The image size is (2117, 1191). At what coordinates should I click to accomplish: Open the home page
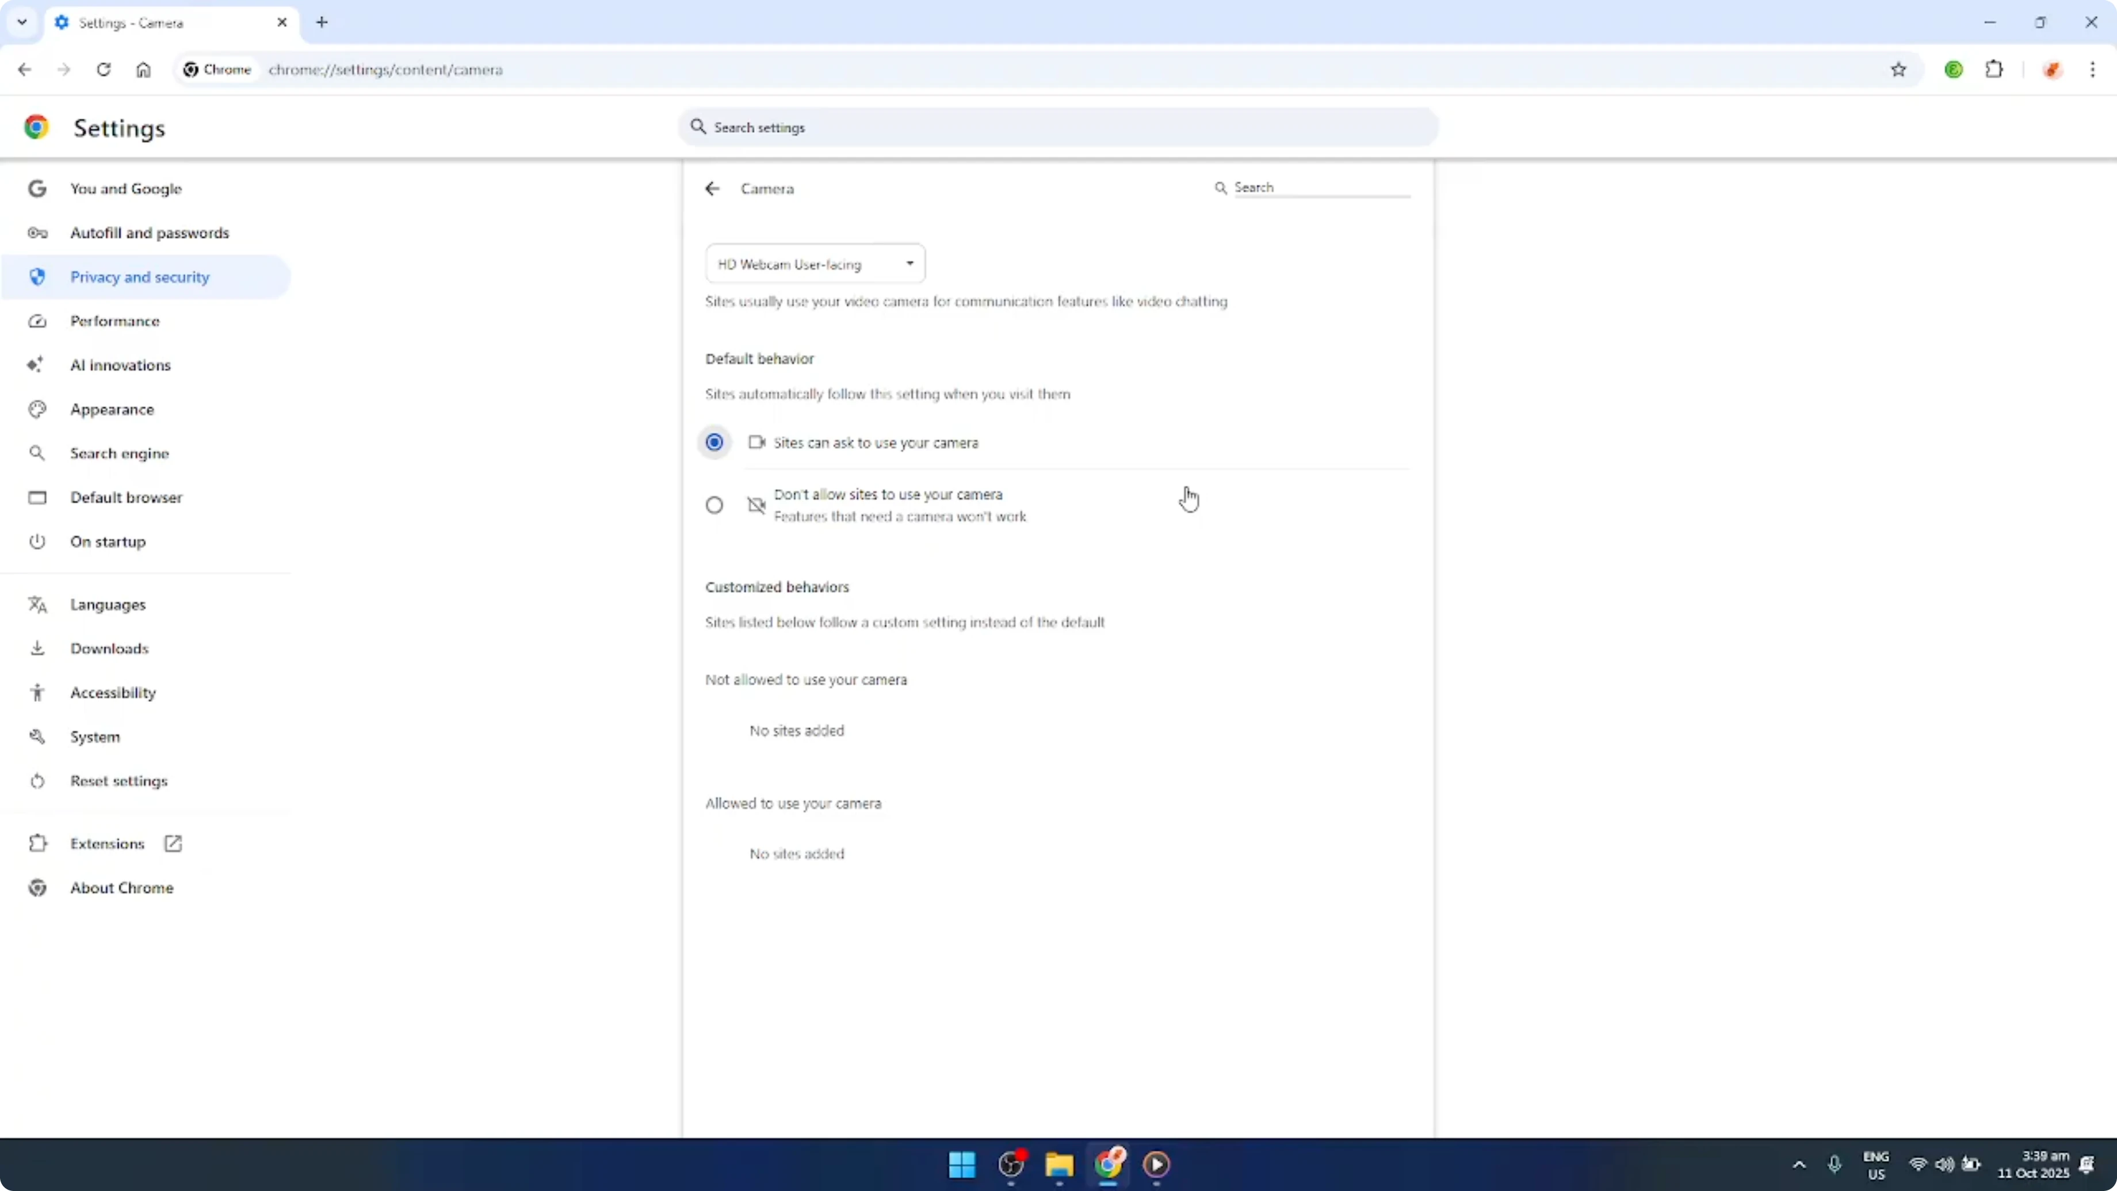point(143,70)
